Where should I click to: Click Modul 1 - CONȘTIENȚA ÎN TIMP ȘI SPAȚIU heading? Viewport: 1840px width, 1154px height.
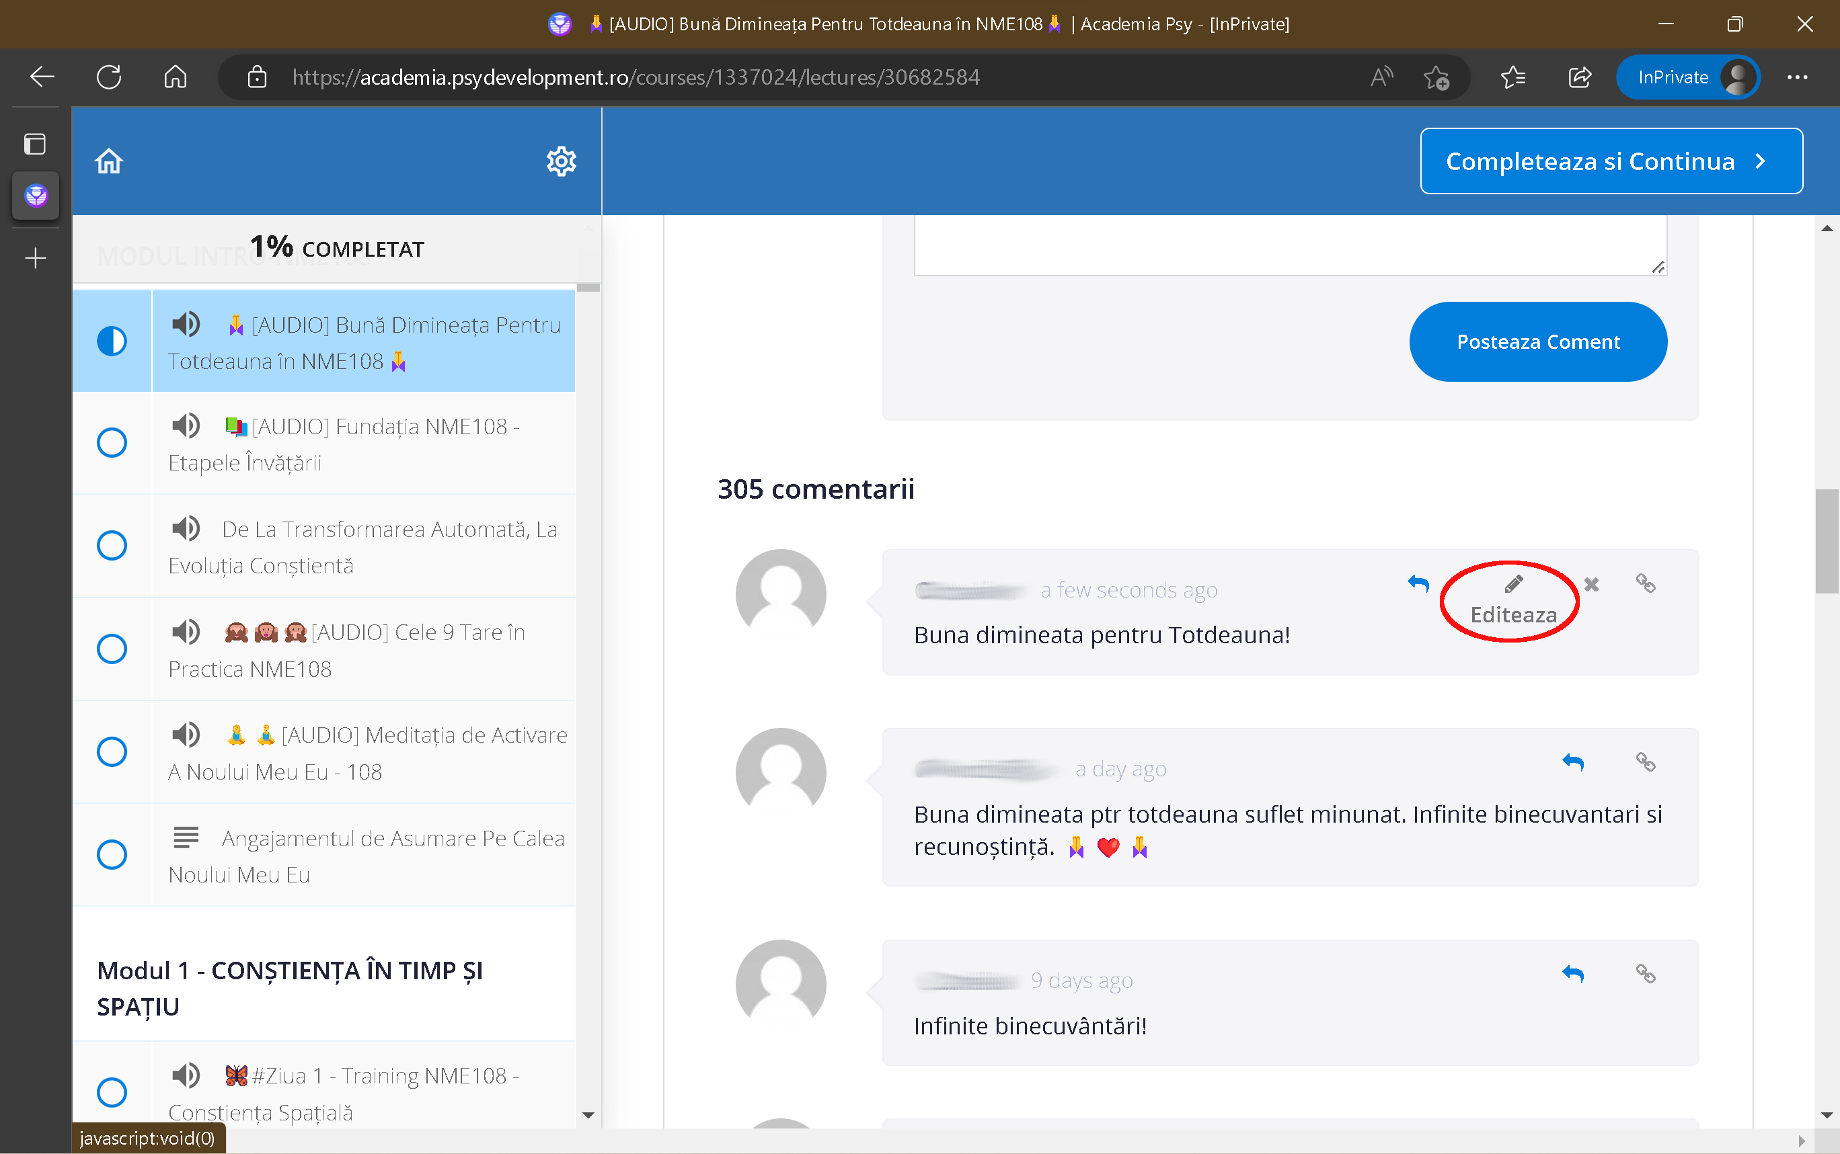(x=290, y=989)
